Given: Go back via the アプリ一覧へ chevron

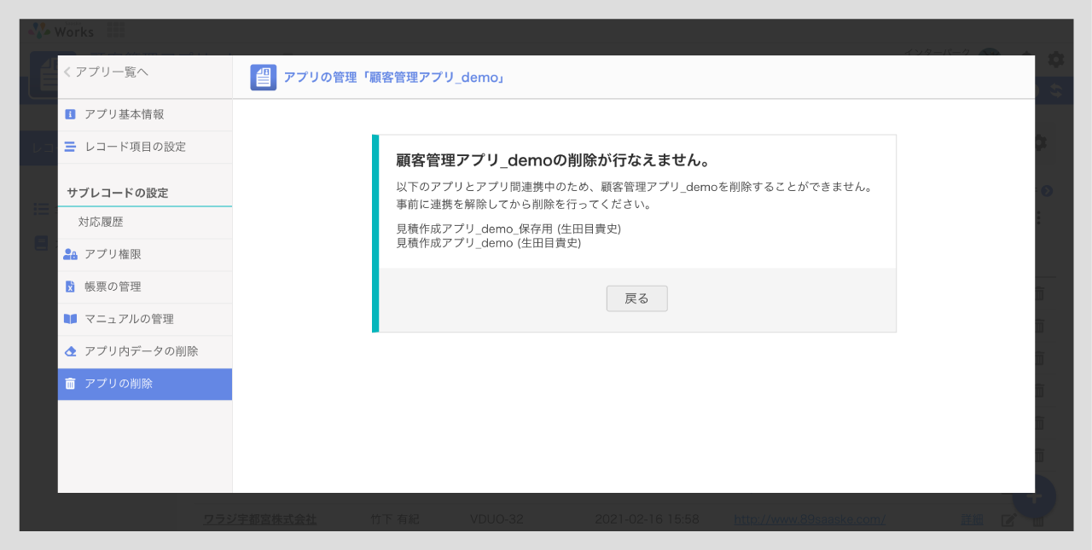Looking at the screenshot, I should (67, 72).
